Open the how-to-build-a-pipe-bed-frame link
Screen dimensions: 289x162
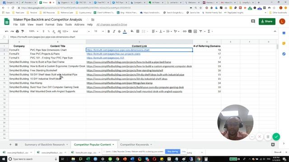[129, 62]
